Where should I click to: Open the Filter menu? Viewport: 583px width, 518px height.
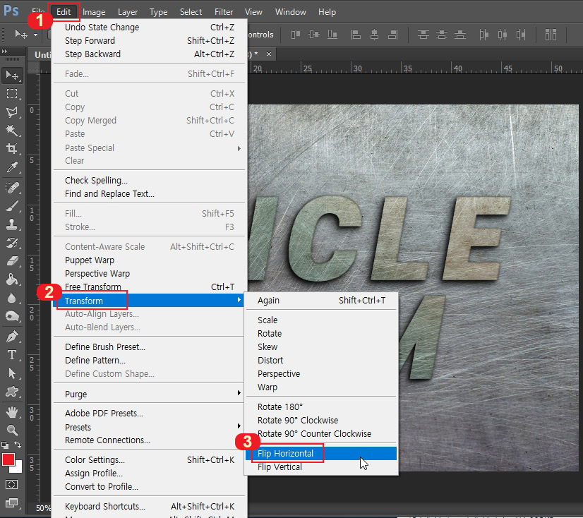coord(224,12)
